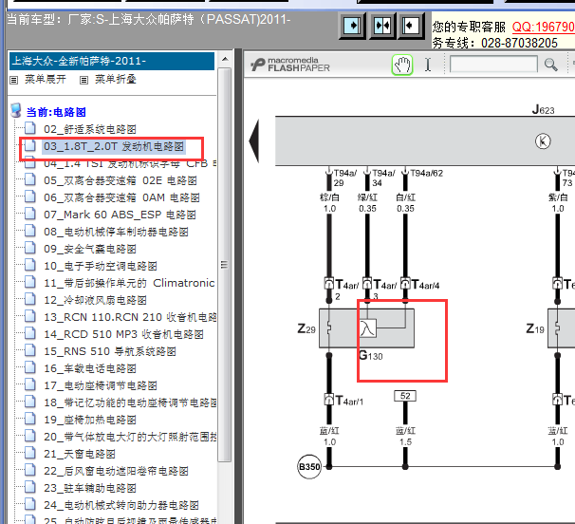
Task: Click the FlashPaper search magnifier icon
Action: click(550, 65)
